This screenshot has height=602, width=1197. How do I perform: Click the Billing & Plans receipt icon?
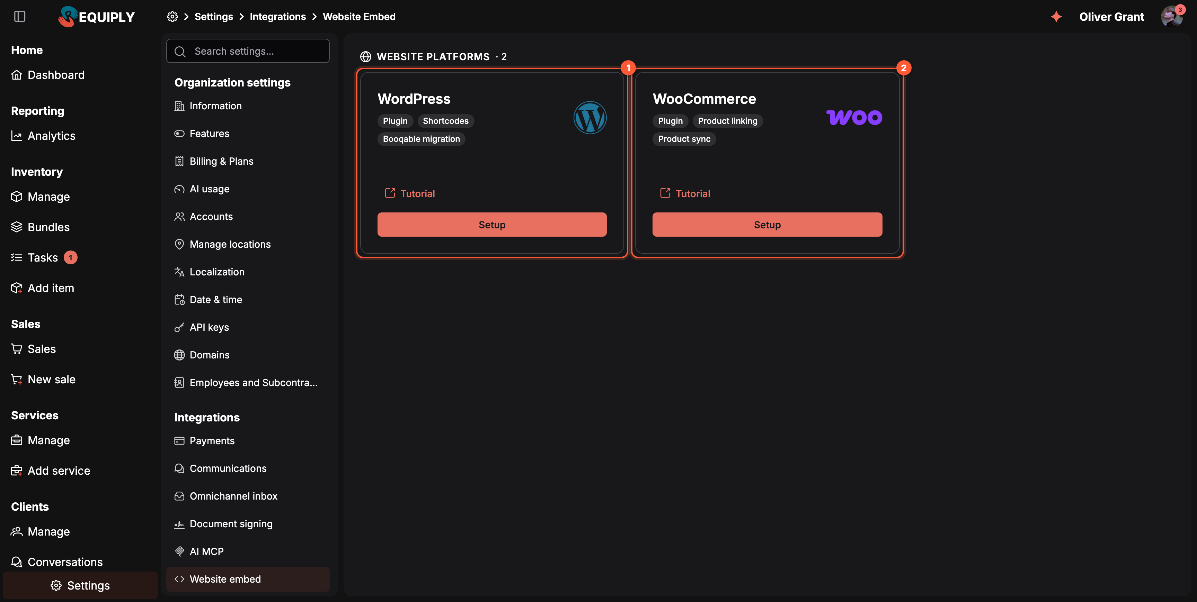(179, 161)
